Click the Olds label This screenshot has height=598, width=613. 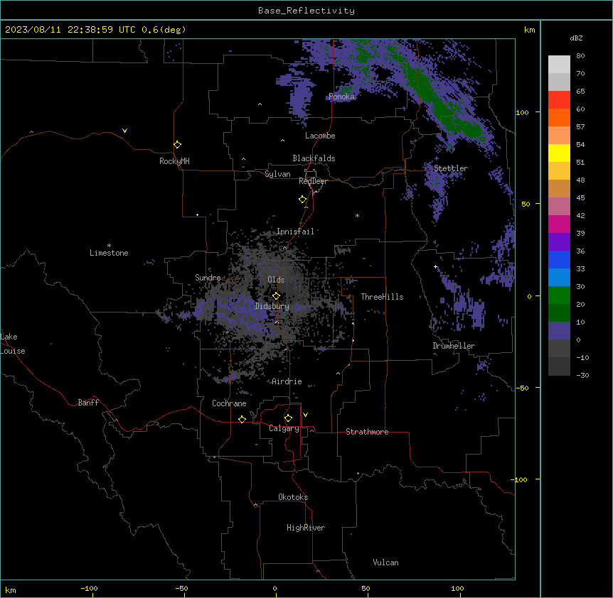pyautogui.click(x=276, y=280)
